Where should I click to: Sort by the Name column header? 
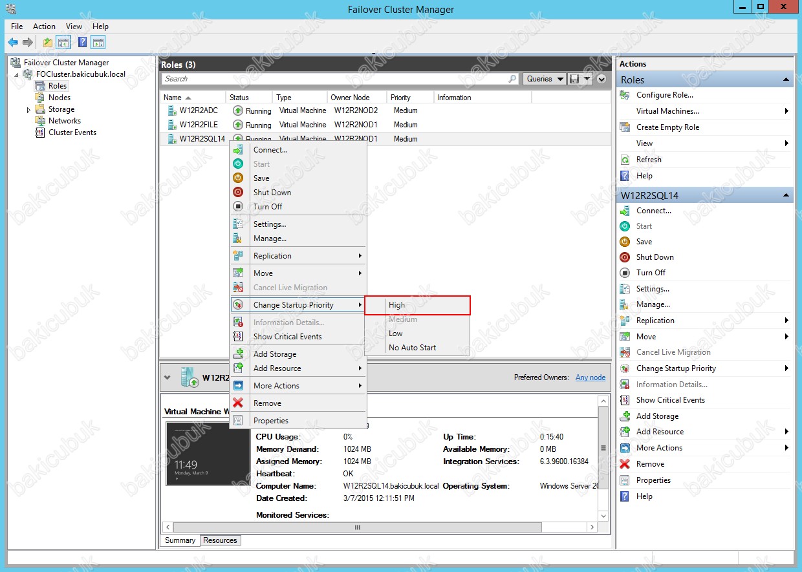(x=193, y=98)
